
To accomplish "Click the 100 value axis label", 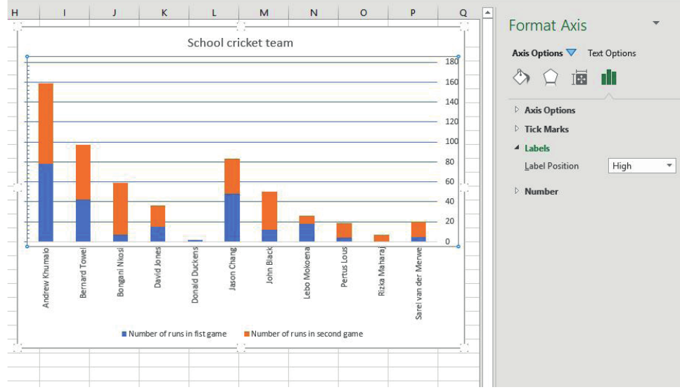I will tap(451, 142).
